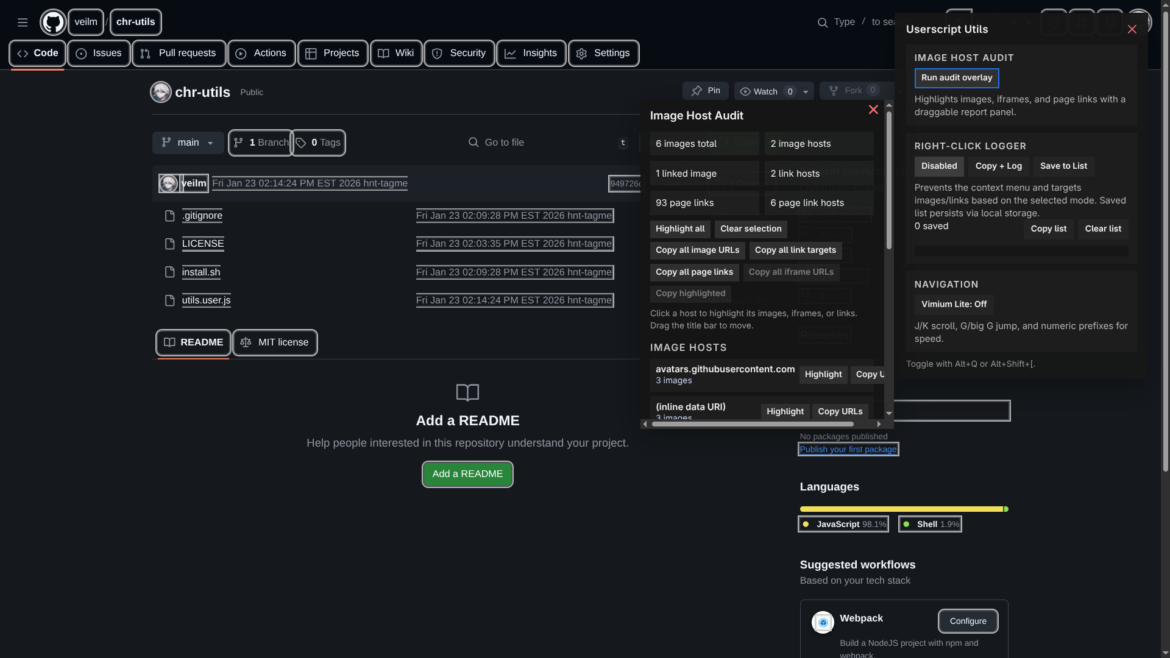Select Disabled right-click logger mode
The image size is (1170, 658).
tap(938, 166)
